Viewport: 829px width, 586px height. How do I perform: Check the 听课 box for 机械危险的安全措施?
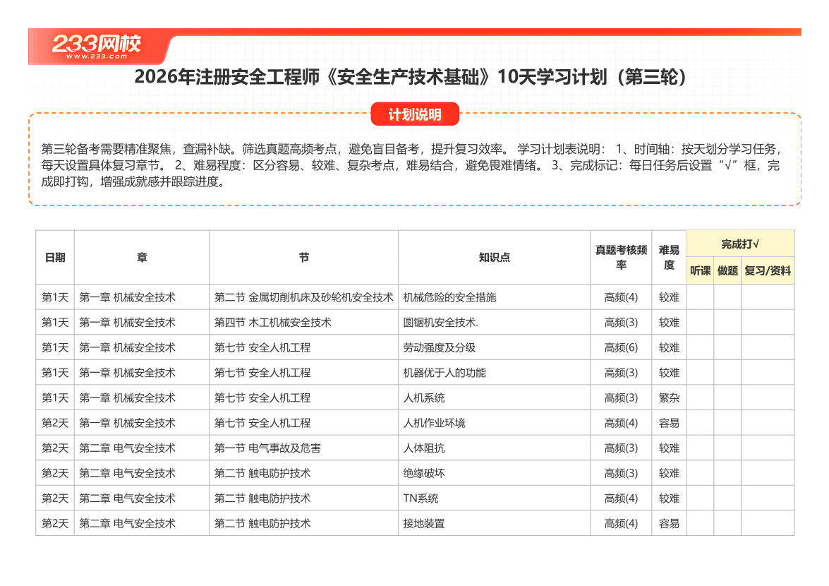click(698, 297)
